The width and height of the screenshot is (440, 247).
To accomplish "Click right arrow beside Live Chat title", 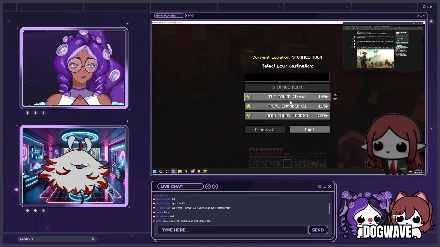I will (x=215, y=186).
